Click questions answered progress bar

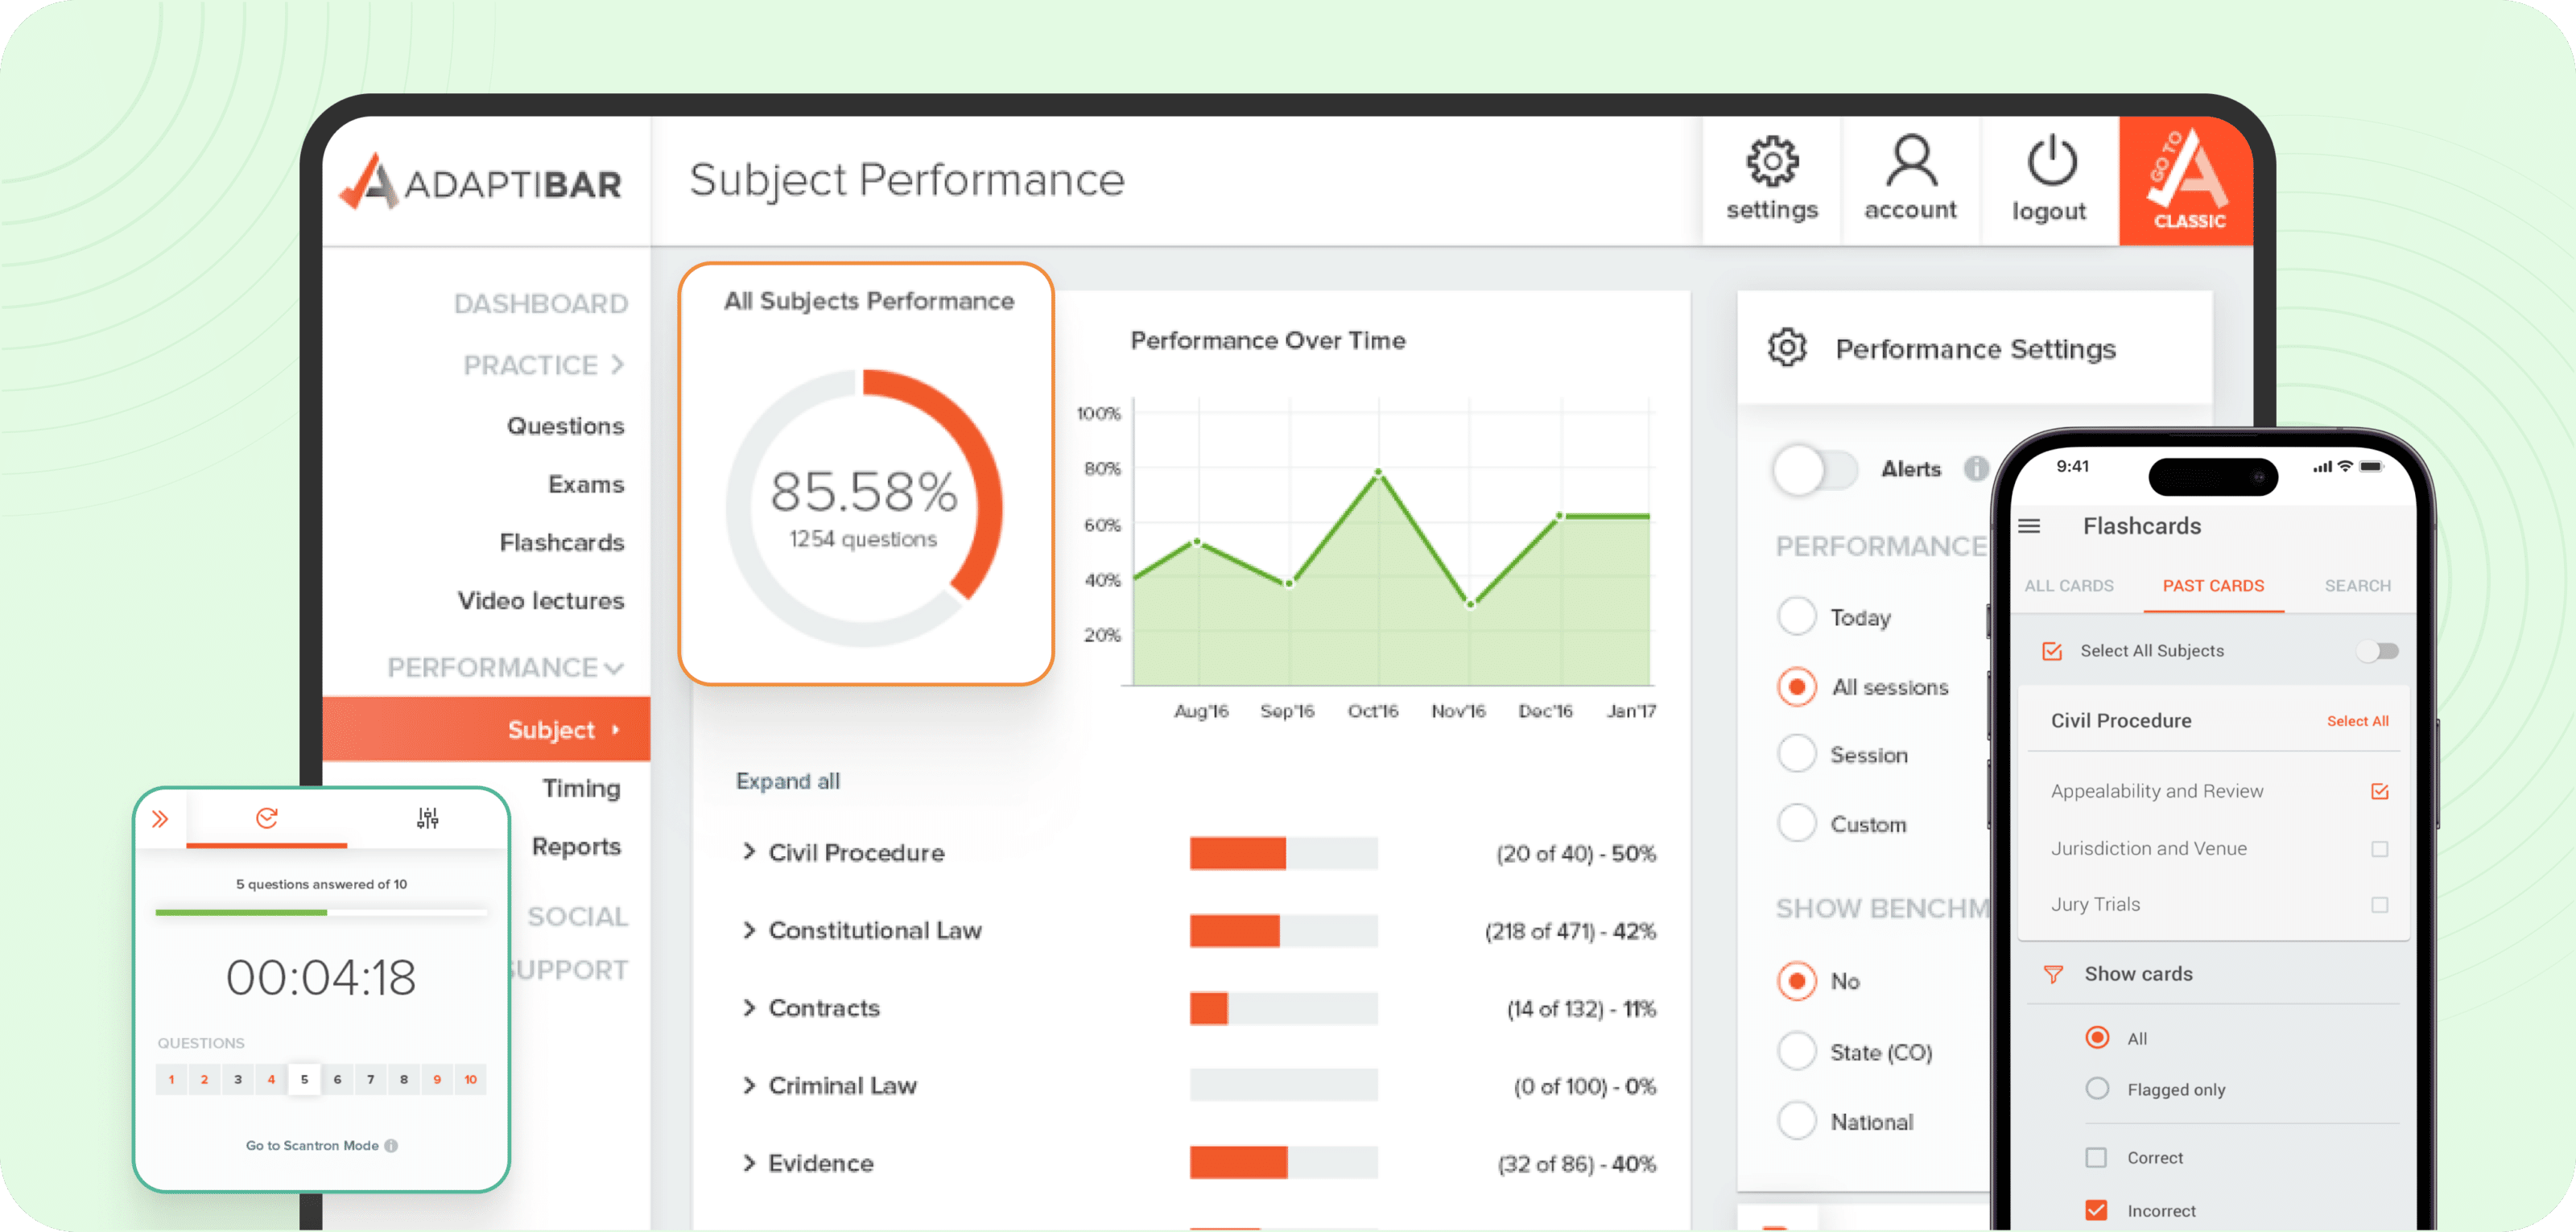pos(321,912)
